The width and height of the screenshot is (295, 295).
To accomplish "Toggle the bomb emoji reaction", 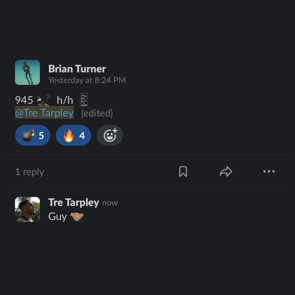I will (x=33, y=135).
